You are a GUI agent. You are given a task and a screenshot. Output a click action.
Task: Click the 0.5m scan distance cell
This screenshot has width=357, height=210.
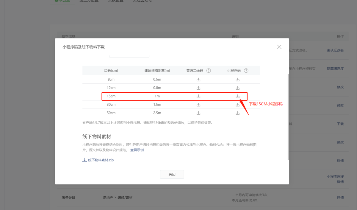coord(157,80)
